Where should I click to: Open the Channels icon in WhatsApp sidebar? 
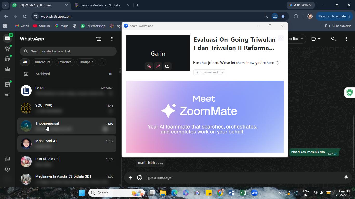pyautogui.click(x=8, y=59)
